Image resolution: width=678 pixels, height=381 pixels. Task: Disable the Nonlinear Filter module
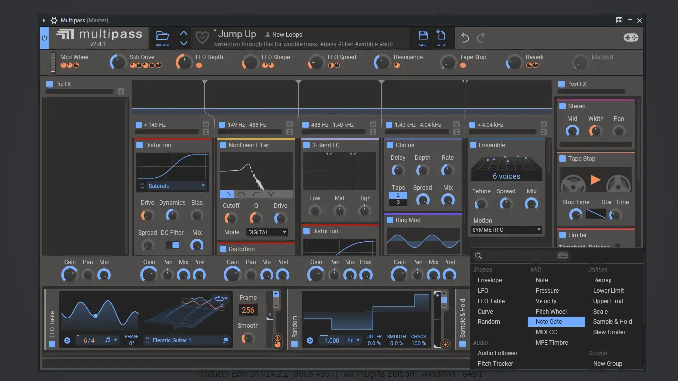pos(223,145)
